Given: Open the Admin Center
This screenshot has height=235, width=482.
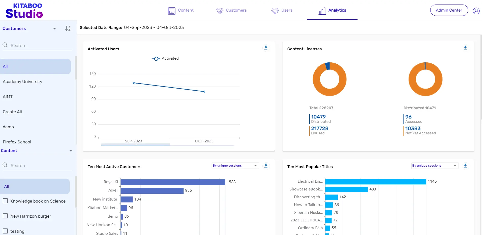Looking at the screenshot, I should [449, 10].
